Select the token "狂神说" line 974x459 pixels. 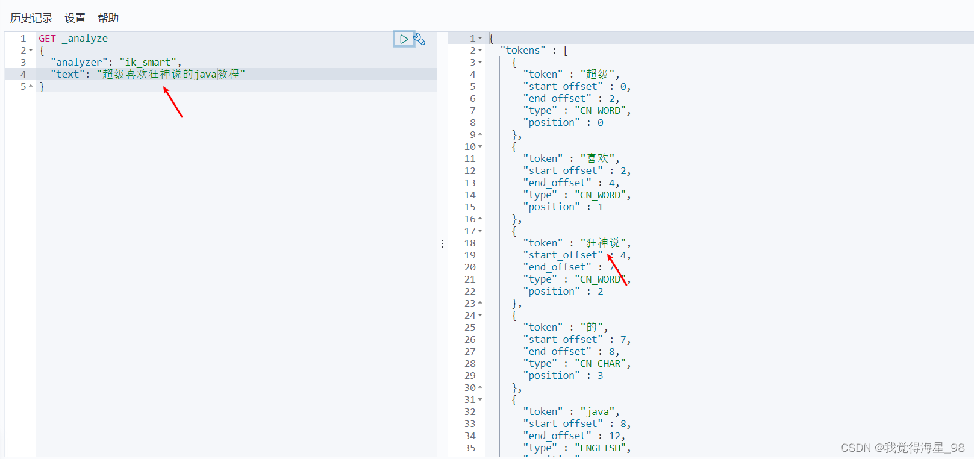(577, 243)
